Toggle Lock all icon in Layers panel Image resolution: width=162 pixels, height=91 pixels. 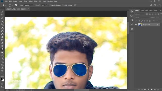point(150,21)
